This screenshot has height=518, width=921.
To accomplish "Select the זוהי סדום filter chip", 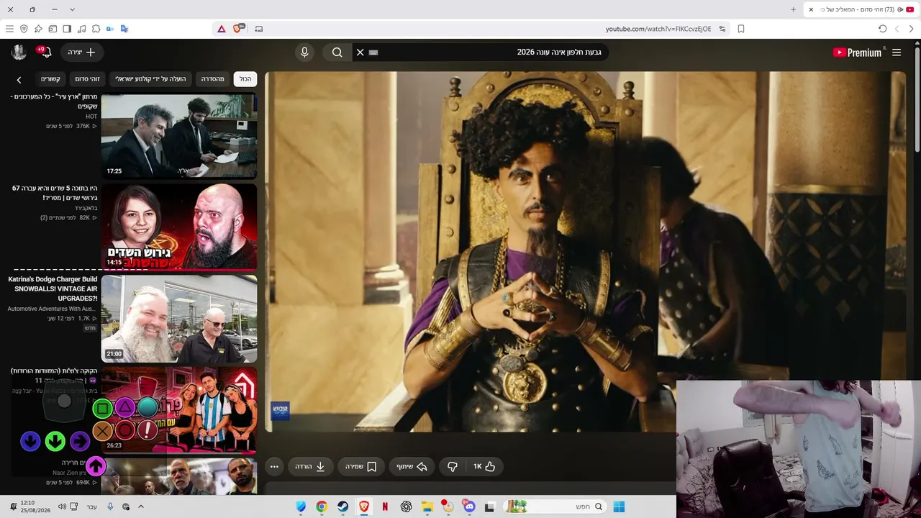I will click(x=87, y=79).
